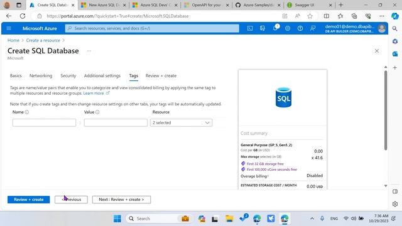Open the Azure notifications bell
This screenshot has height=226, width=402.
[x=275, y=28]
